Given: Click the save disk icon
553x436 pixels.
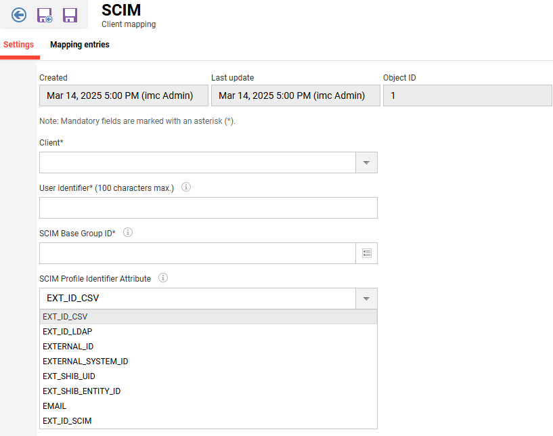Looking at the screenshot, I should [x=70, y=14].
